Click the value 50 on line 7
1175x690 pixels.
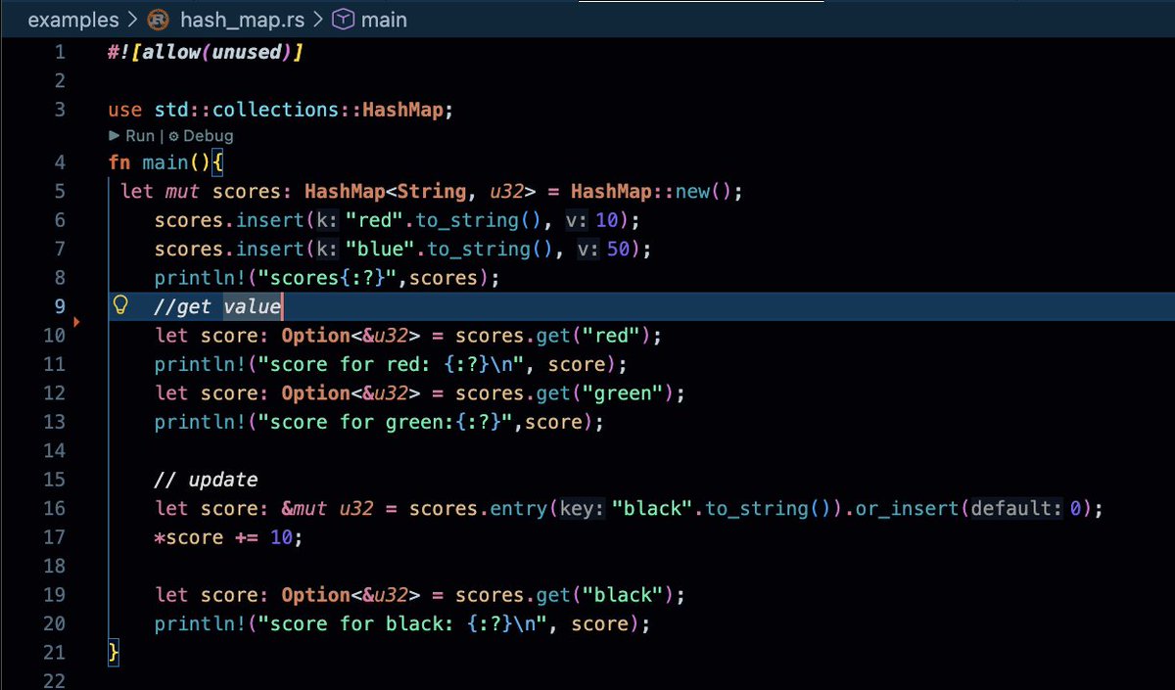[x=619, y=249]
